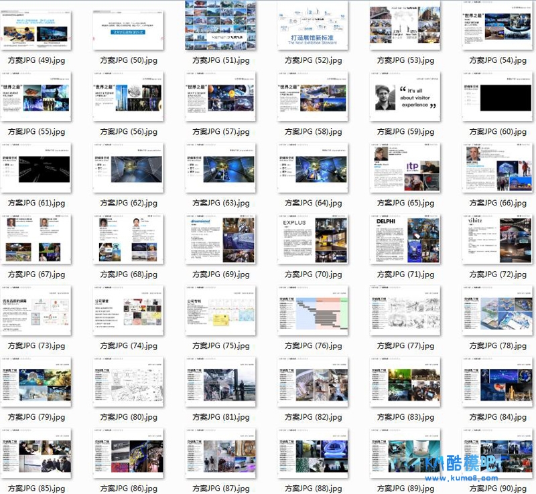536x494 pixels.
Task: Click file name label 方案JPG (86).jpg
Action: coord(129,489)
